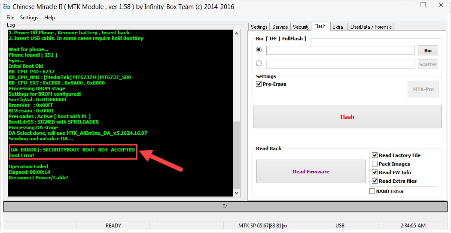This screenshot has width=451, height=233.
Task: Click the 'Elapsed: 00:00:14' log line
Action: (x=30, y=172)
